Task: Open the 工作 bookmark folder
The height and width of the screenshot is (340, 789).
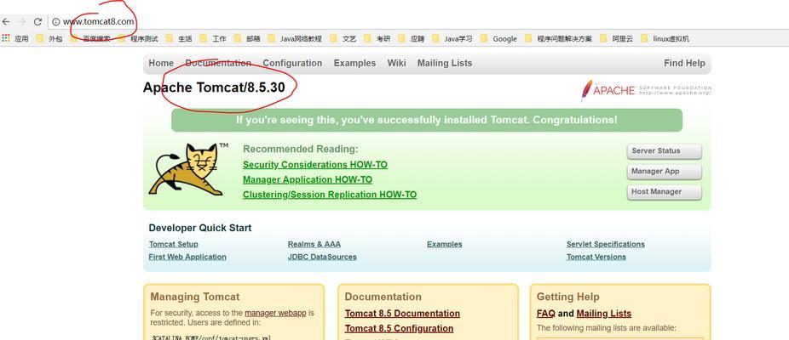Action: point(213,38)
